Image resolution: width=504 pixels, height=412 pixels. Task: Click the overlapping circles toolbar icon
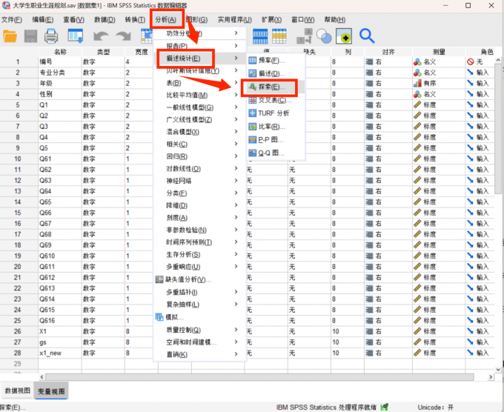tap(324, 36)
